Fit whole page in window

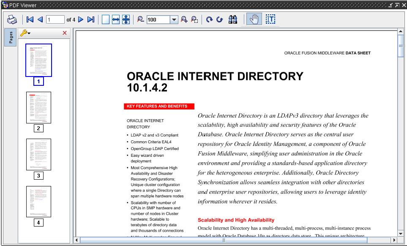click(x=126, y=19)
